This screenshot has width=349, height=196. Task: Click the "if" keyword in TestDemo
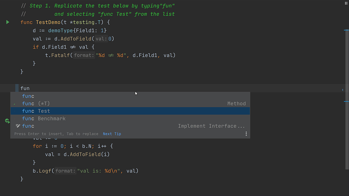36,47
